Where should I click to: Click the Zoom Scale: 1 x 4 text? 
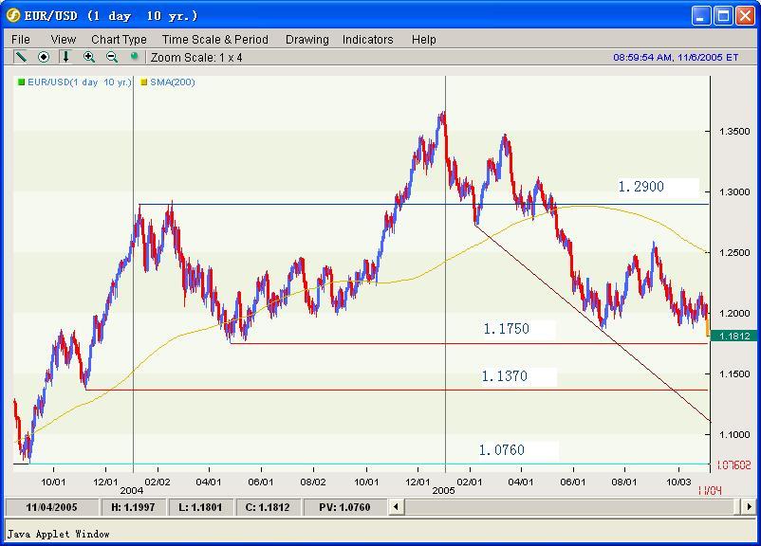click(196, 58)
